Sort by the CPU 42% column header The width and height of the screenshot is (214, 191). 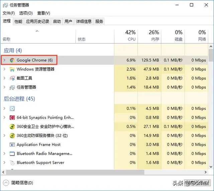[x=126, y=36]
